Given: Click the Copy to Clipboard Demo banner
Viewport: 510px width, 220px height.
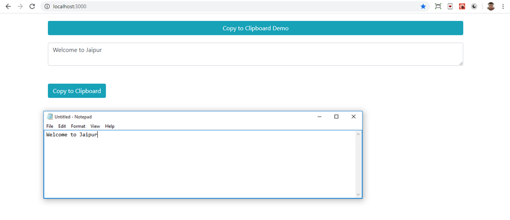Looking at the screenshot, I should 255,28.
